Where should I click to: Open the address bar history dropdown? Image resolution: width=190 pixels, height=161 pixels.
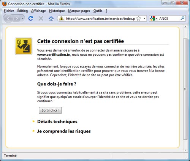144,19
